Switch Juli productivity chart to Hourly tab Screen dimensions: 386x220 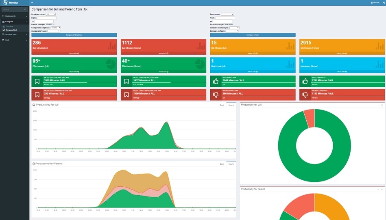pos(231,105)
